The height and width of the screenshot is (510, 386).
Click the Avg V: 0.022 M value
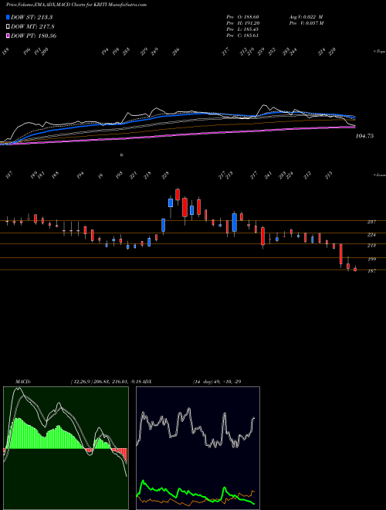pyautogui.click(x=306, y=17)
